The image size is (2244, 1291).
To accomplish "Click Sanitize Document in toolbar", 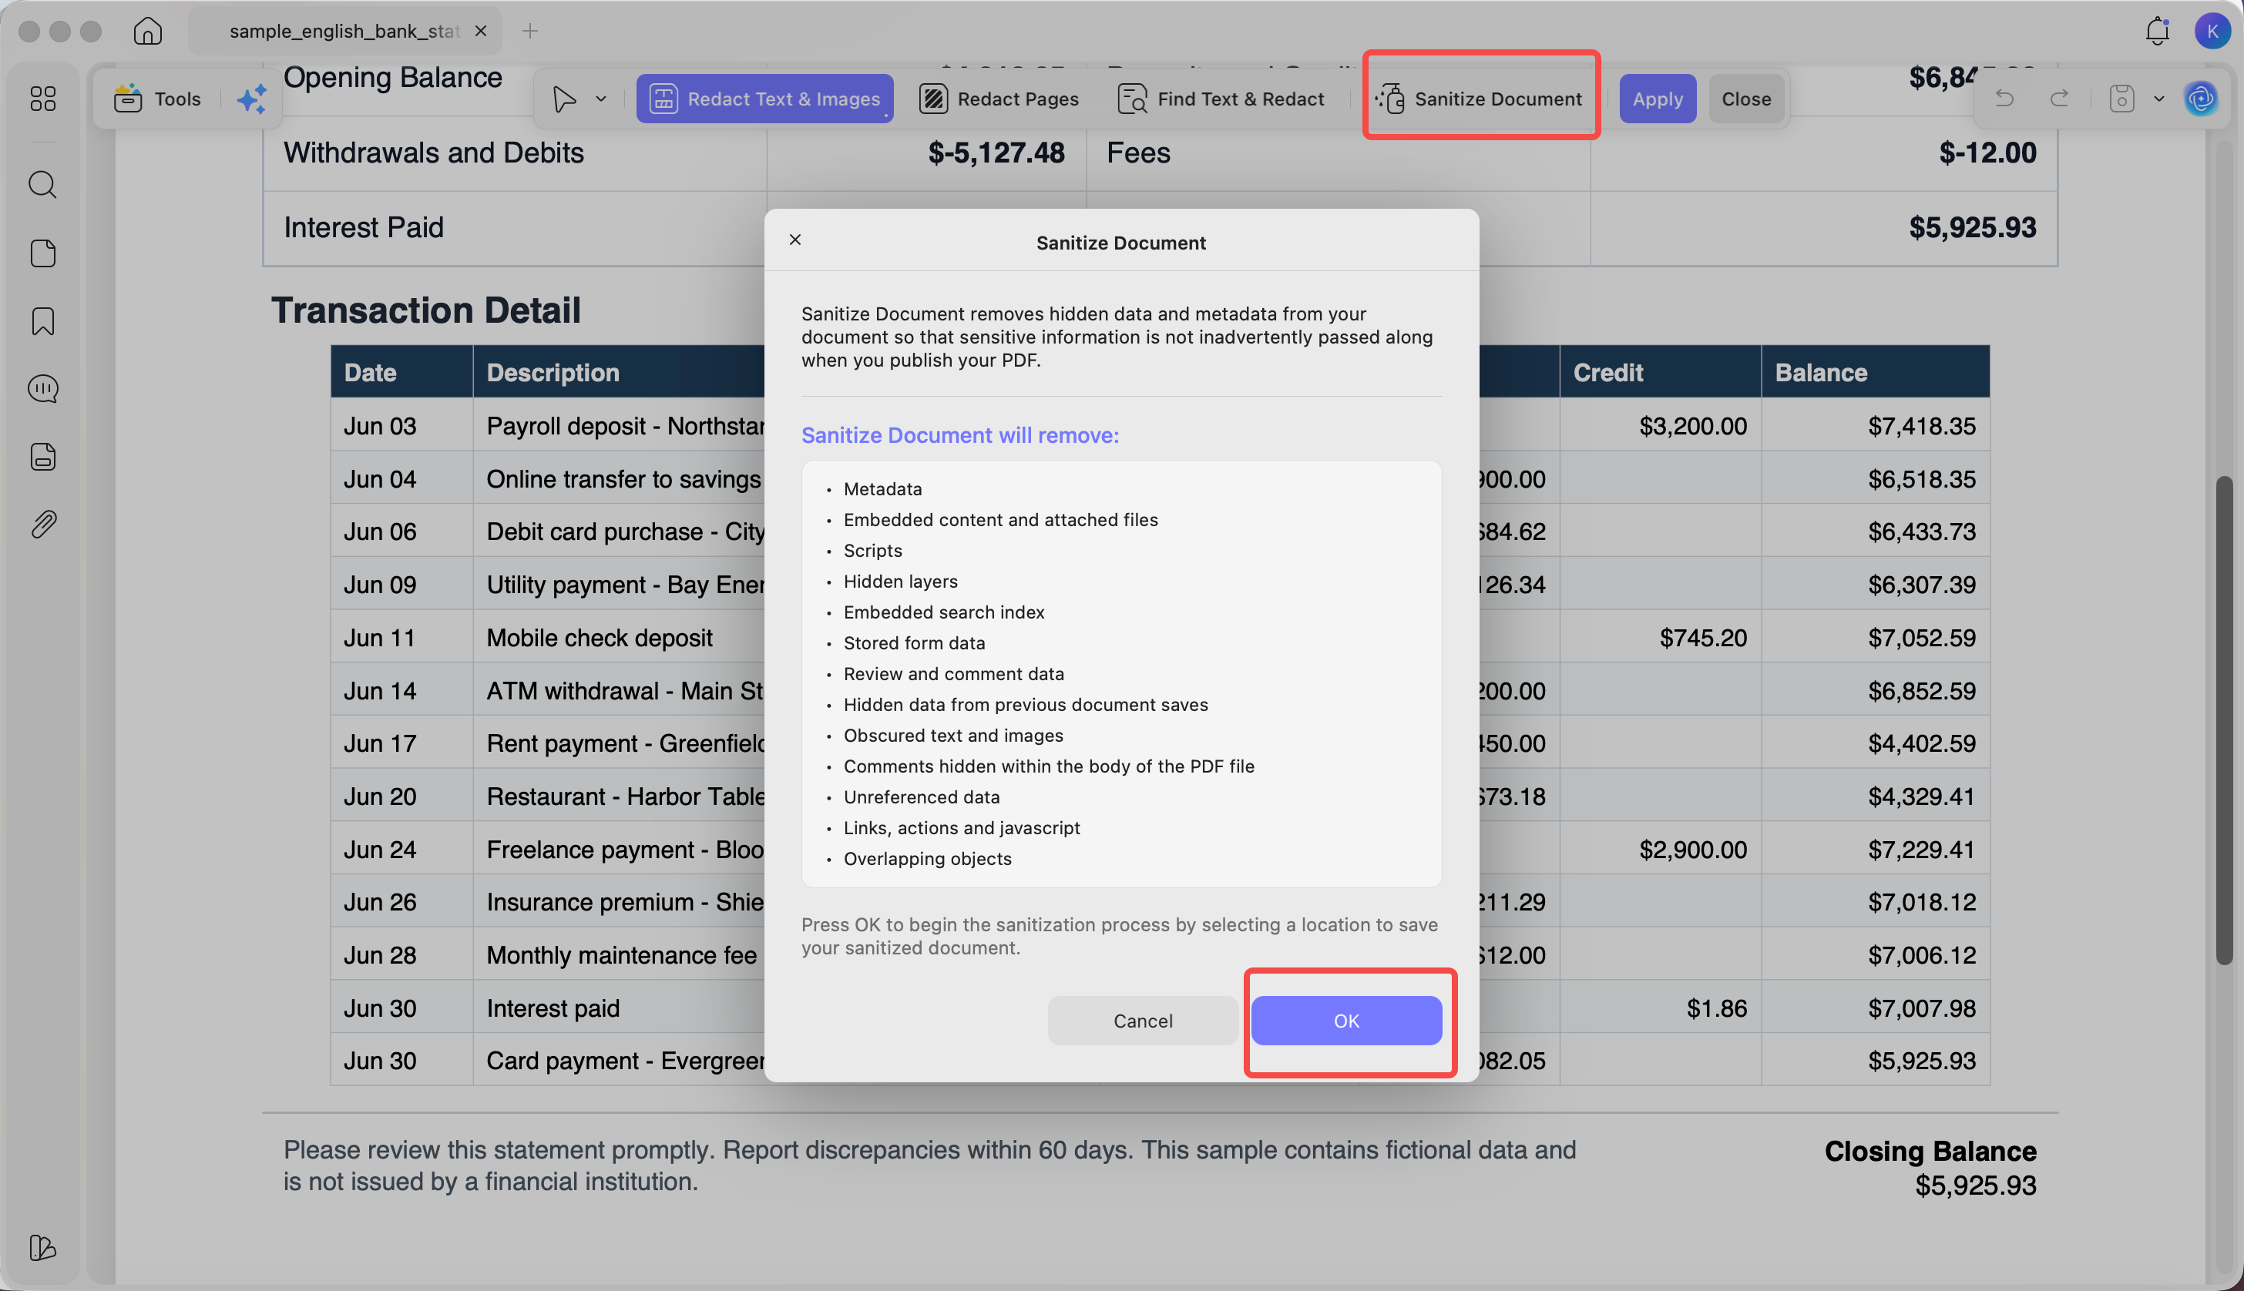I will (x=1480, y=99).
